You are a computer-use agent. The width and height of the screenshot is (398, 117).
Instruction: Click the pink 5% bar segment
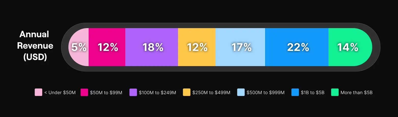[x=79, y=47]
